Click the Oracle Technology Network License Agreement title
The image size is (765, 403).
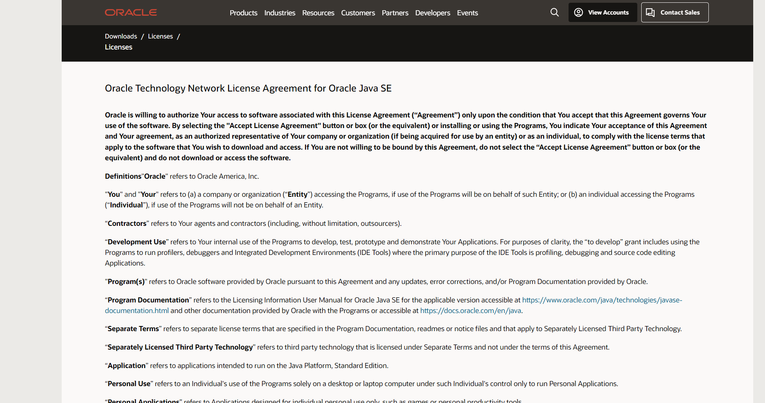(x=248, y=88)
